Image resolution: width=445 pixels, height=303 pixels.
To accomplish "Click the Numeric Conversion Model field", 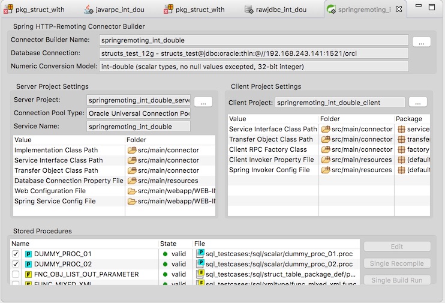I will click(254, 67).
